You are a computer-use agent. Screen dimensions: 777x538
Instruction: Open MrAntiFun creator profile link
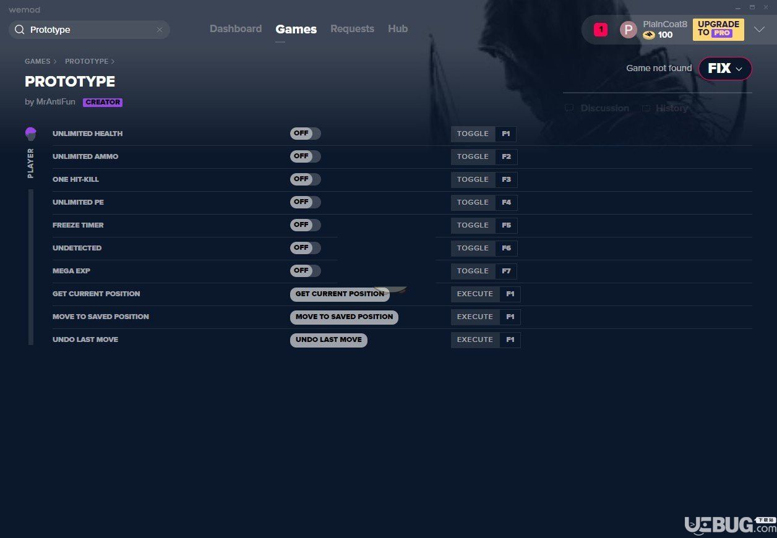56,102
